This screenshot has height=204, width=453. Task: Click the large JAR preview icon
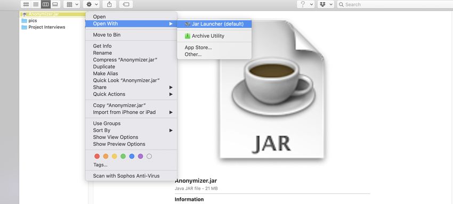pos(272,89)
